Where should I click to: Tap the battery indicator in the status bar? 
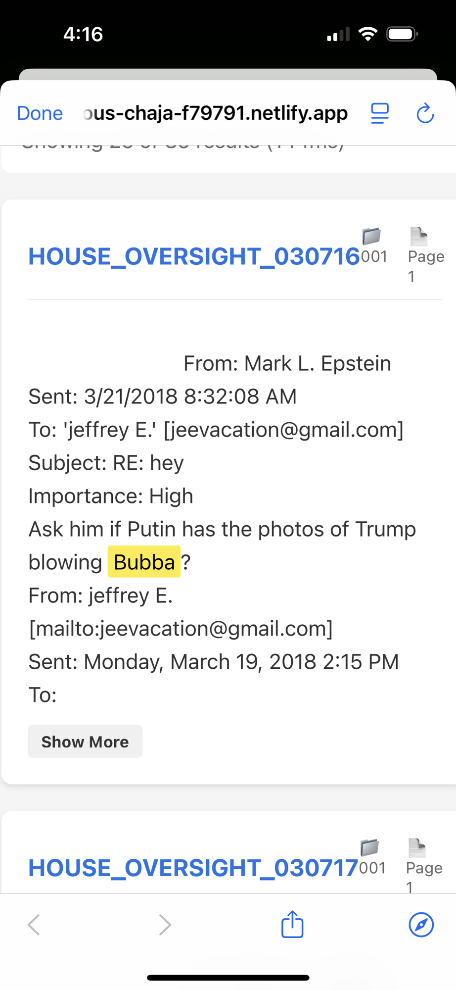click(402, 34)
